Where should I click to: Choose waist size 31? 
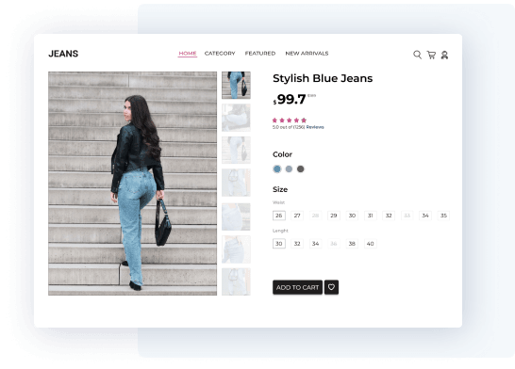tap(371, 216)
